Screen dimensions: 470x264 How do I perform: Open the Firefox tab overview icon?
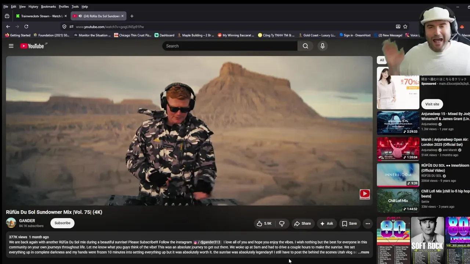7,16
